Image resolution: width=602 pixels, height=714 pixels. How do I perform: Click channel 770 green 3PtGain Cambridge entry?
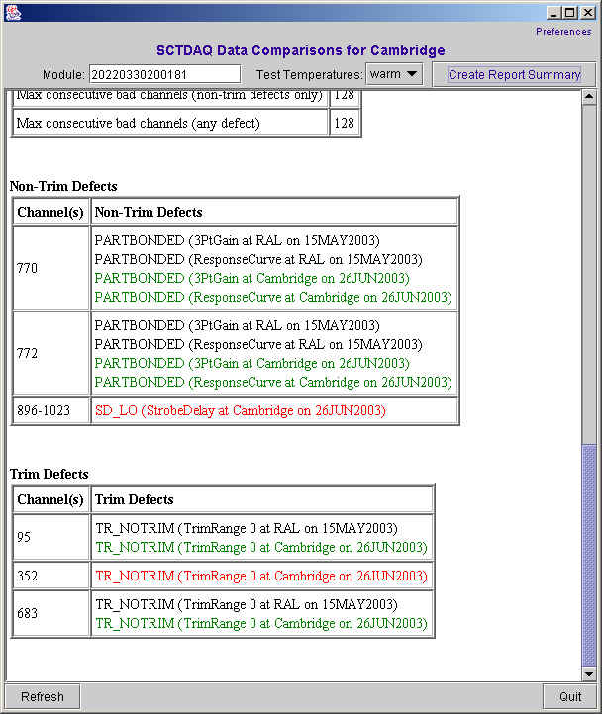pyautogui.click(x=251, y=278)
